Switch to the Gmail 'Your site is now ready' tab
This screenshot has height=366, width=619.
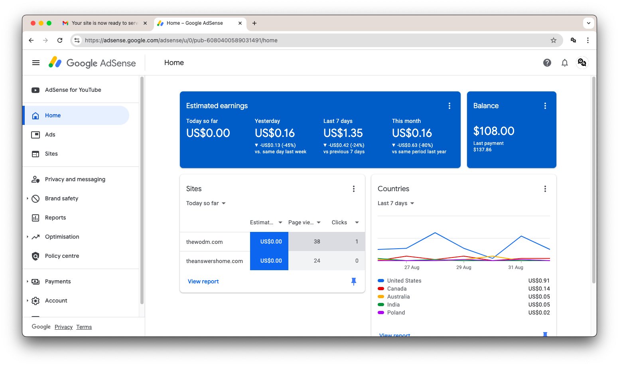click(104, 23)
